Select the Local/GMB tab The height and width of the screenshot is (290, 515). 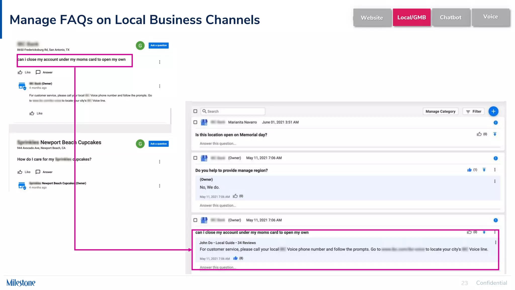pyautogui.click(x=412, y=17)
